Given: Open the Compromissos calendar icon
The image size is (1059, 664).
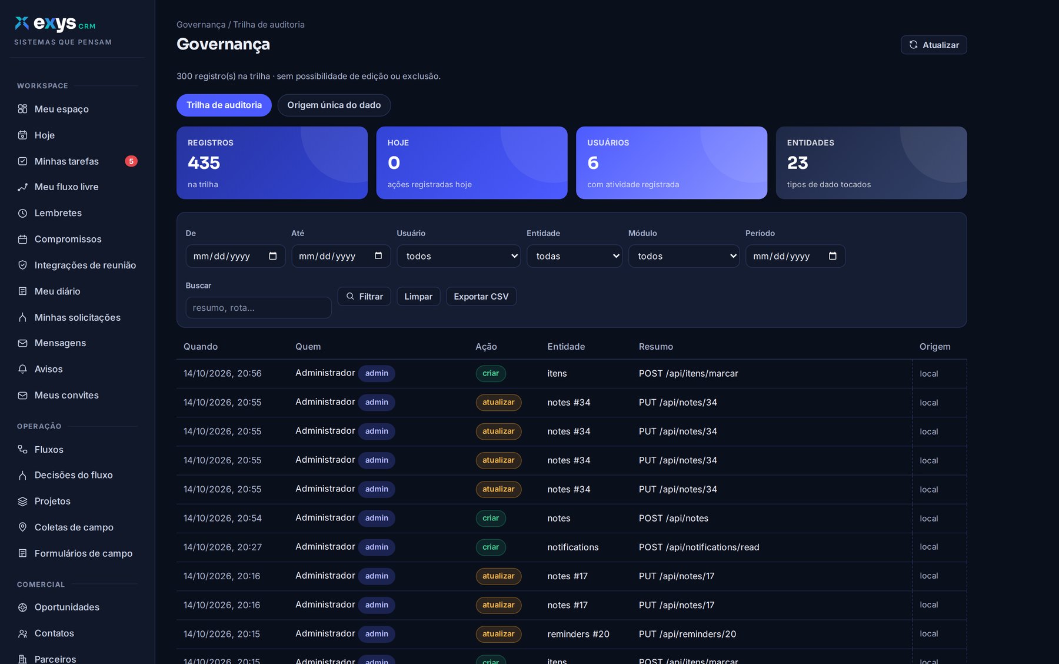Looking at the screenshot, I should 22,239.
